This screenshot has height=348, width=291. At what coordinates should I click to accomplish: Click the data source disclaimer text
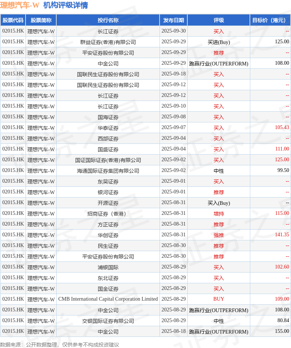coord(60,344)
